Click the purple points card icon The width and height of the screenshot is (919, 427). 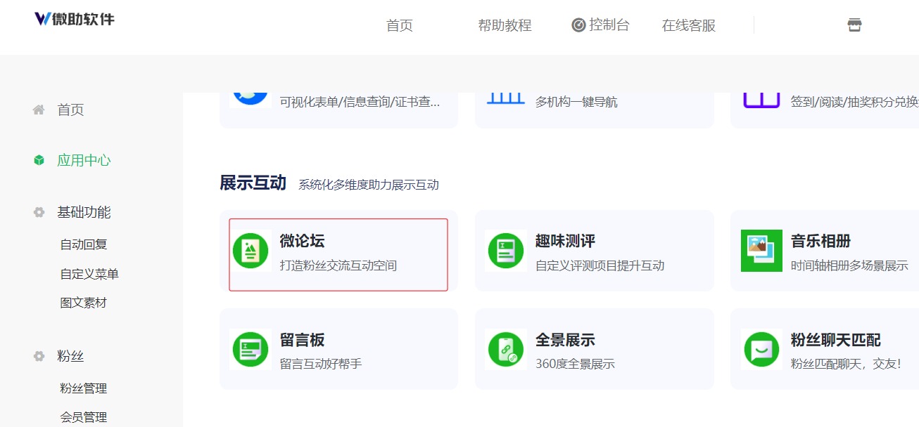761,100
